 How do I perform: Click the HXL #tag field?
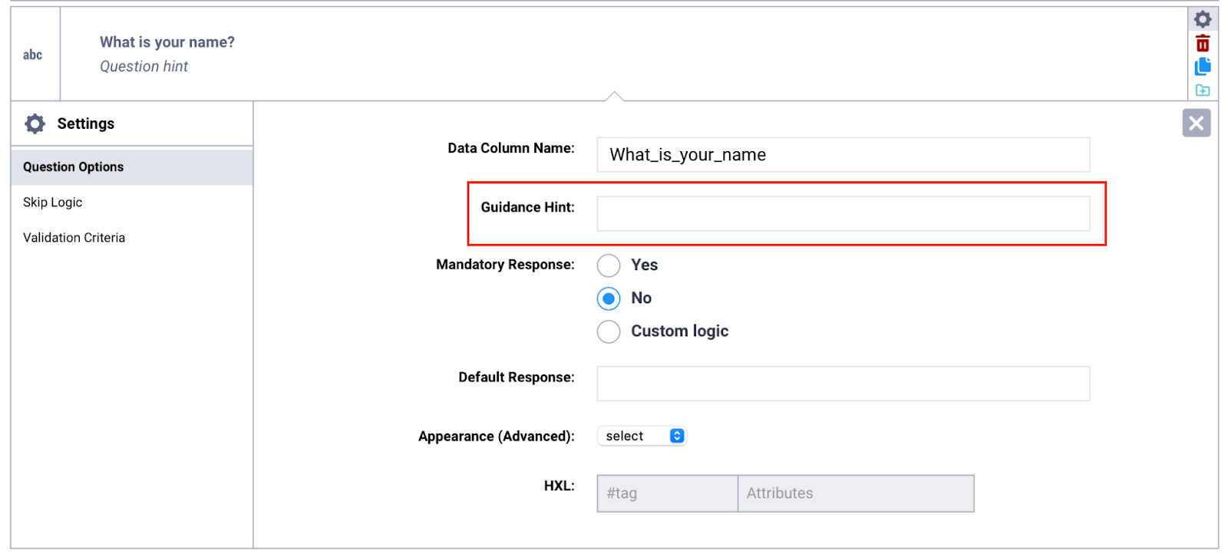click(667, 493)
